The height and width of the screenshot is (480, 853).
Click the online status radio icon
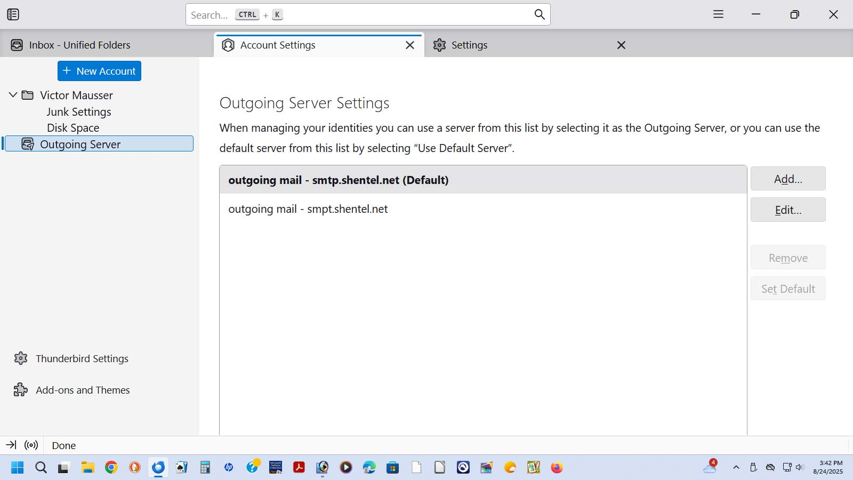pos(31,445)
